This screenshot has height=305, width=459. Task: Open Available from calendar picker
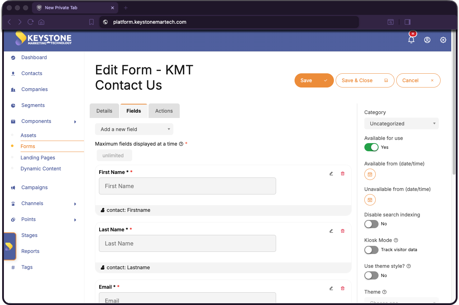pyautogui.click(x=370, y=174)
